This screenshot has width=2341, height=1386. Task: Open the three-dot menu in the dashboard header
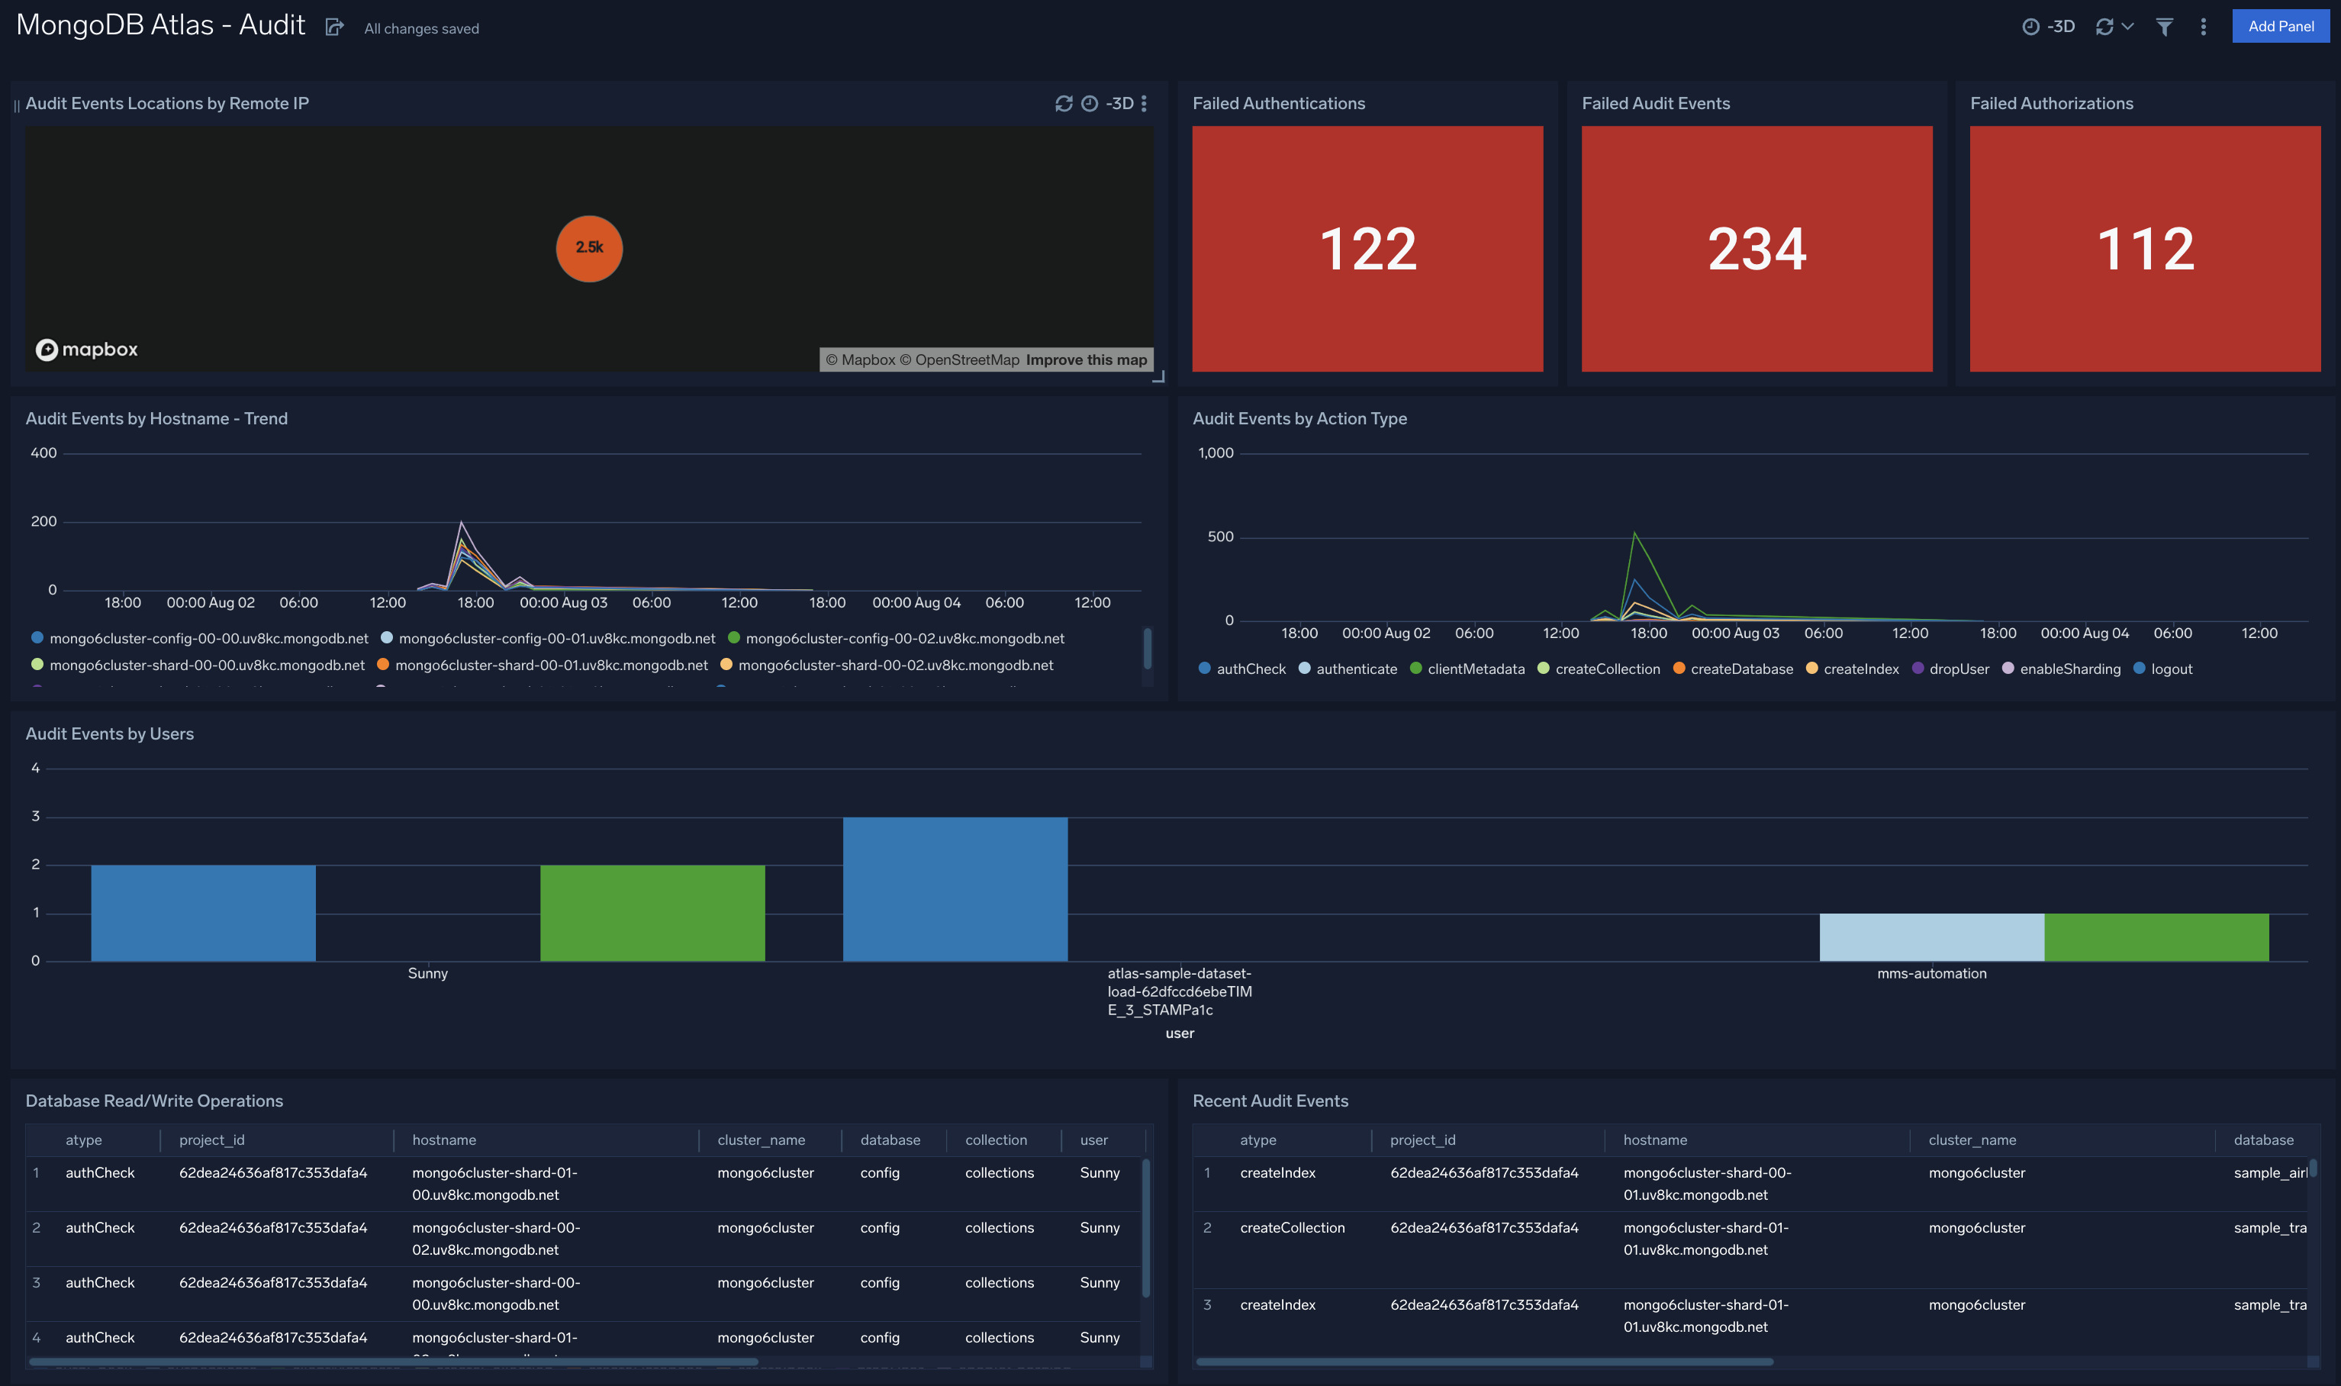click(2204, 26)
